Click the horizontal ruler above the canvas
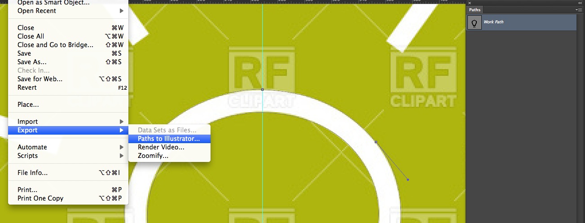 [x=296, y=2]
